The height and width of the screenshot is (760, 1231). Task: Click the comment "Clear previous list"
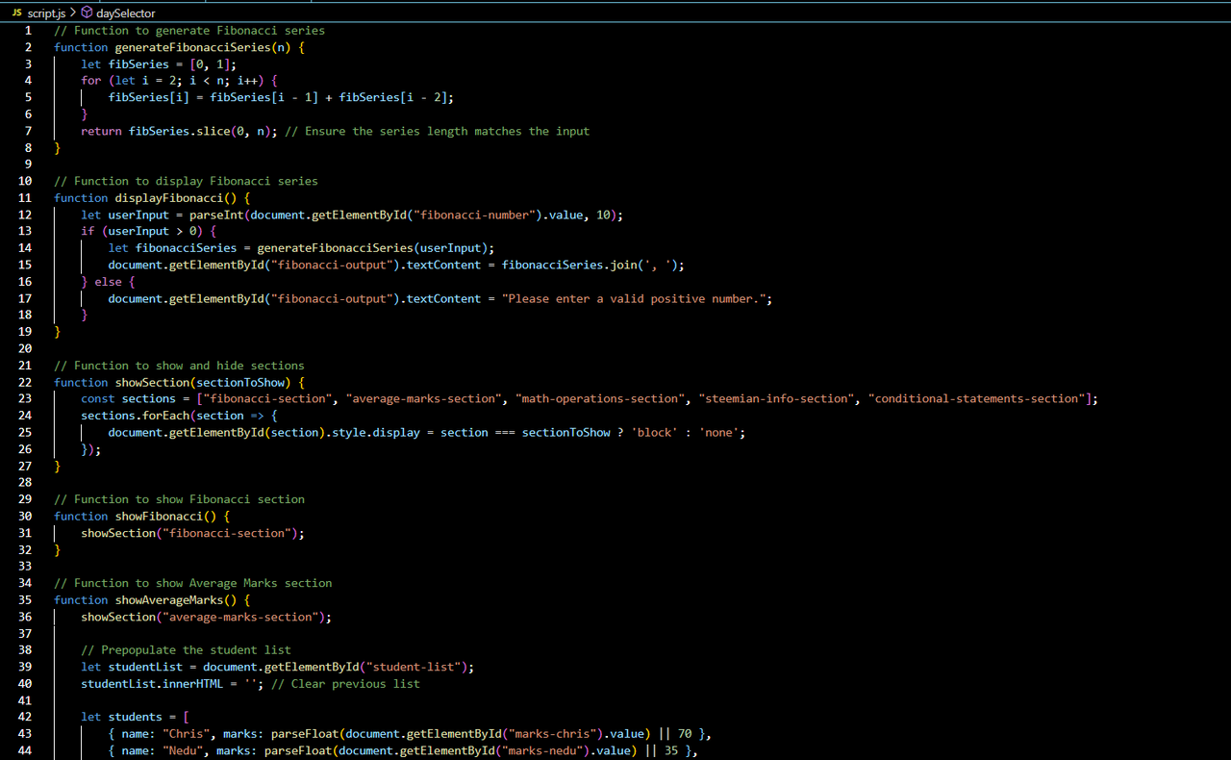click(x=356, y=683)
